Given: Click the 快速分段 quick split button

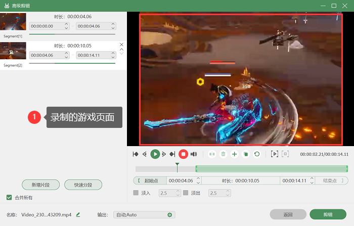Looking at the screenshot, I should (x=83, y=185).
